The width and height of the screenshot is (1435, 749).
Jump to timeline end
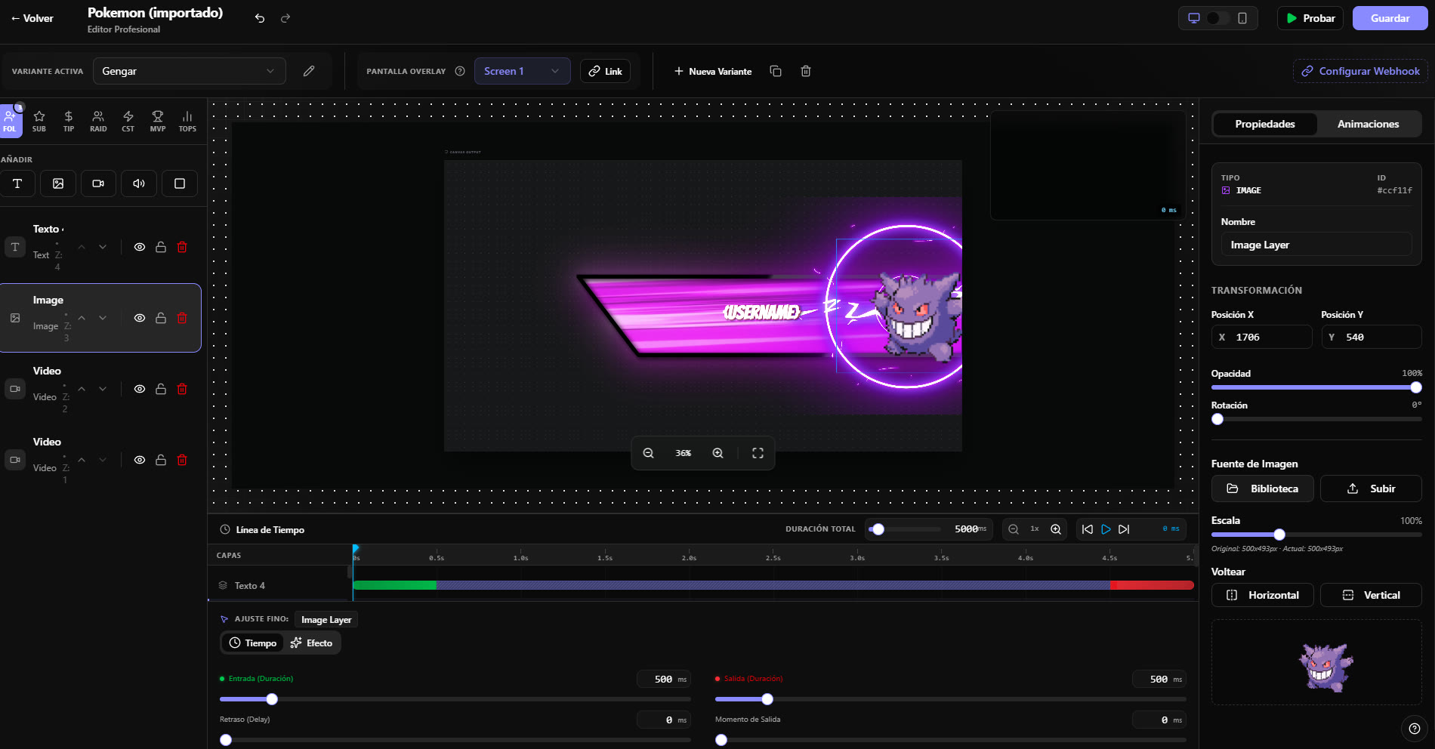(1124, 529)
